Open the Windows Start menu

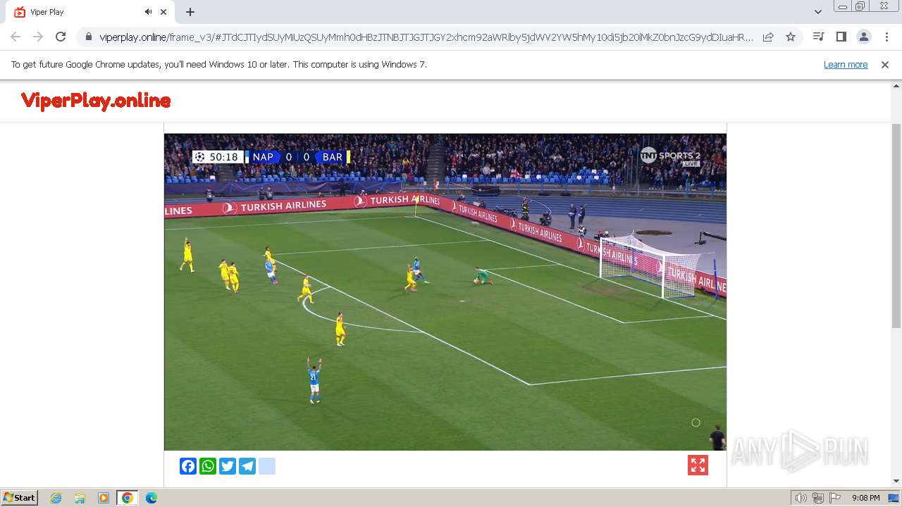coord(19,498)
